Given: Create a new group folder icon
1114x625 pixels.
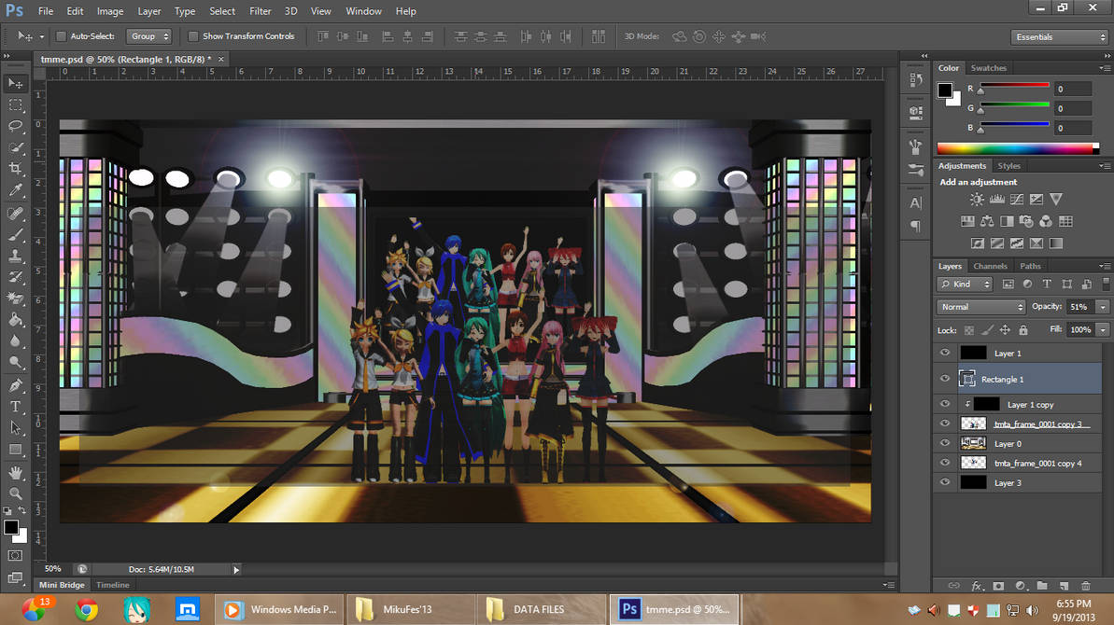Looking at the screenshot, I should pyautogui.click(x=1041, y=586).
